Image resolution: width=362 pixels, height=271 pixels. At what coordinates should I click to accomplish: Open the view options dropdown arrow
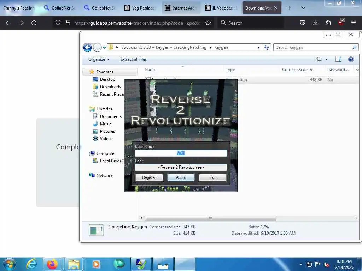pos(326,59)
